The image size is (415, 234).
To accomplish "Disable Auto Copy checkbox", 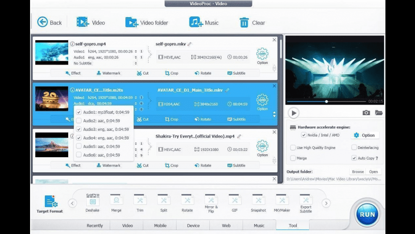I will [354, 158].
